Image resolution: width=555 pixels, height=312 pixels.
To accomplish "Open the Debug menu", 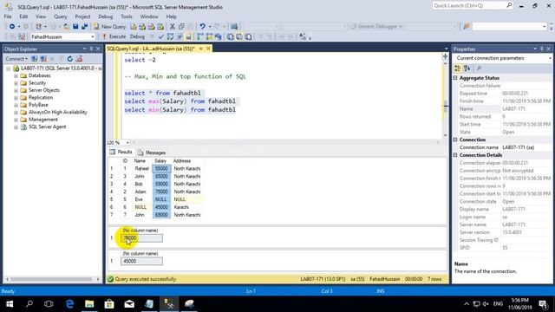I will (105, 16).
